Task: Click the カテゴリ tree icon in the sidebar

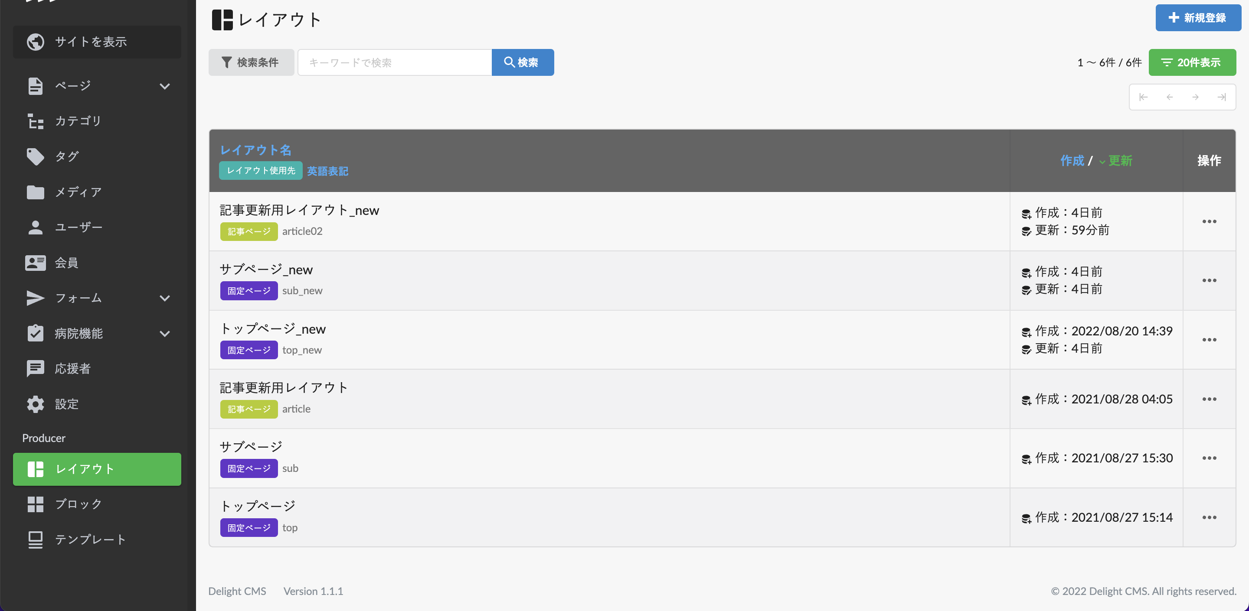Action: [36, 121]
